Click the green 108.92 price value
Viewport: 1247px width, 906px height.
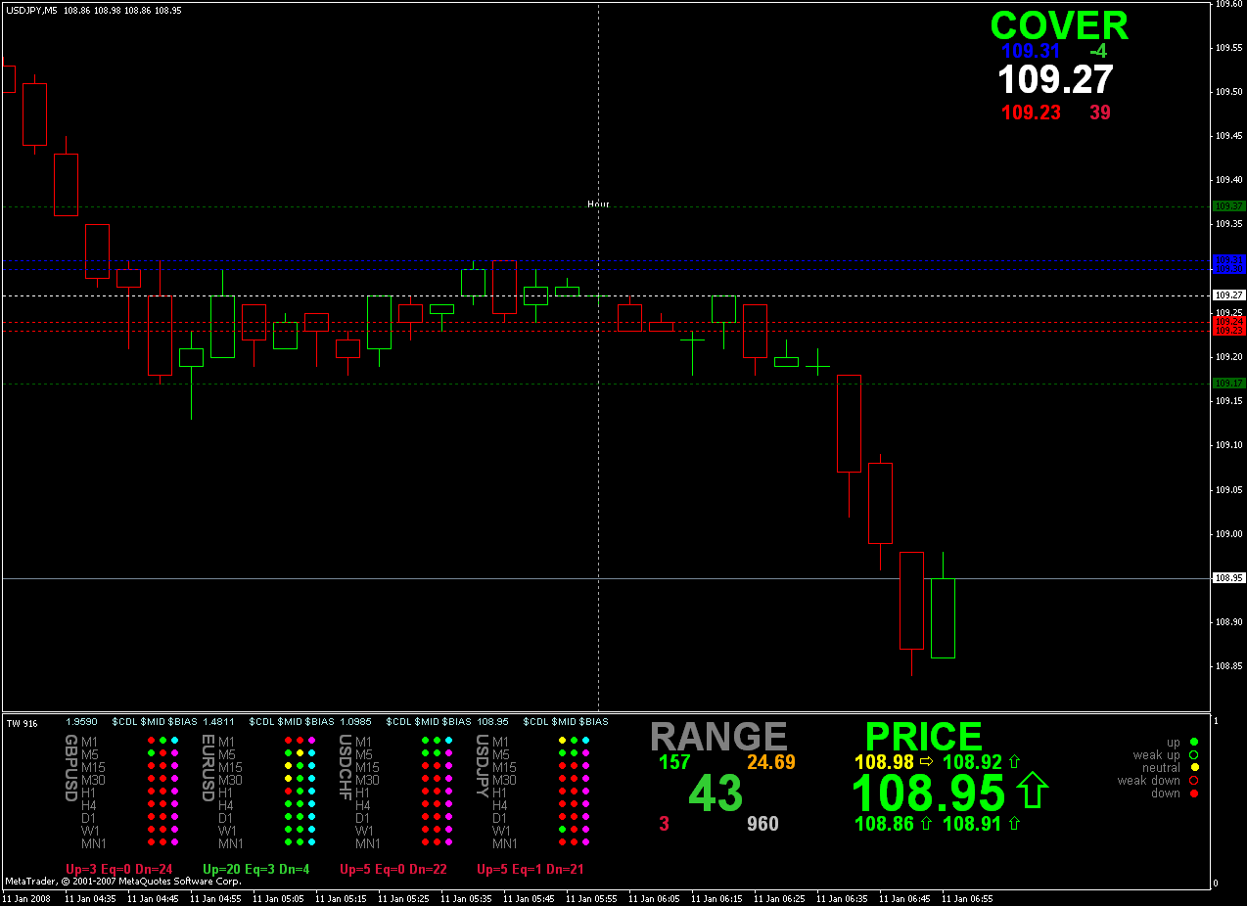(x=972, y=762)
